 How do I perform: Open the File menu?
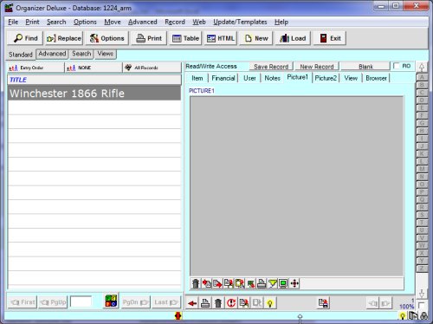click(13, 22)
